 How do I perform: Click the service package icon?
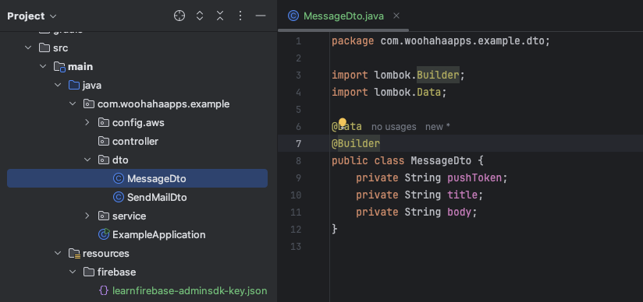[x=103, y=216]
